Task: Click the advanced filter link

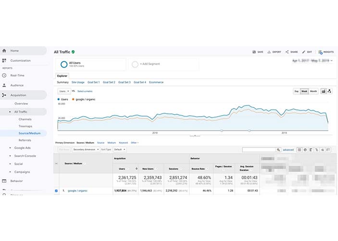Action: [x=288, y=150]
